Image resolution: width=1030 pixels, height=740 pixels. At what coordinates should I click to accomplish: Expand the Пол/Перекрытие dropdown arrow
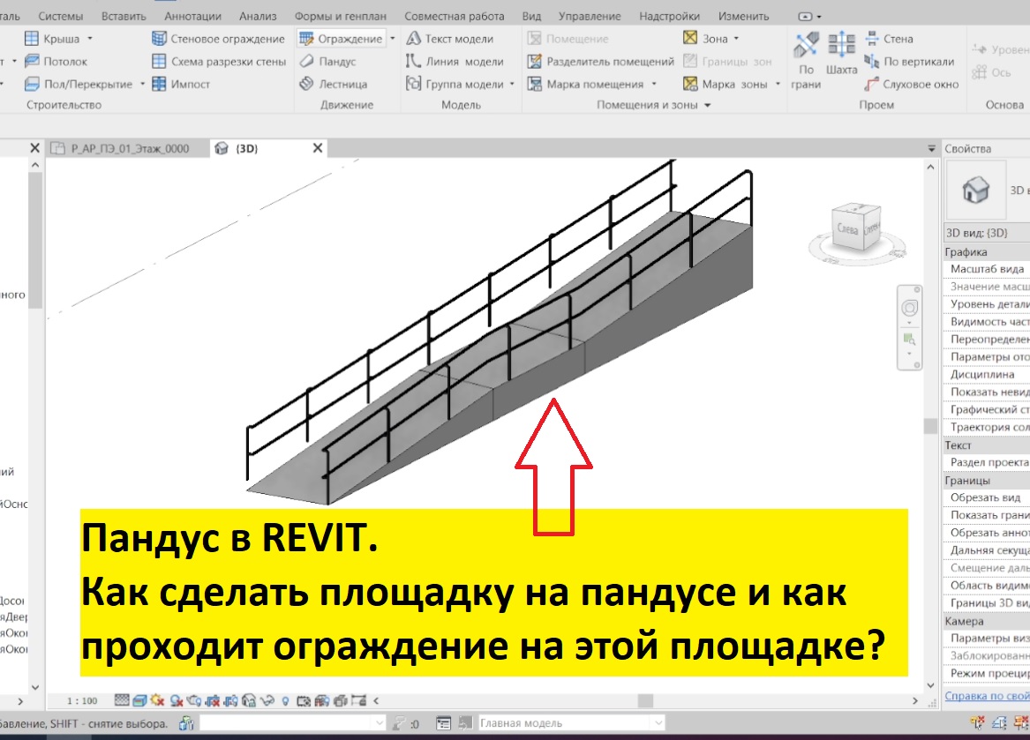coord(142,84)
